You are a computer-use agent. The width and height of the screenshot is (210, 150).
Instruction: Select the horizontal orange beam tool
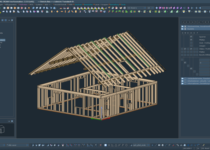(62, 12)
